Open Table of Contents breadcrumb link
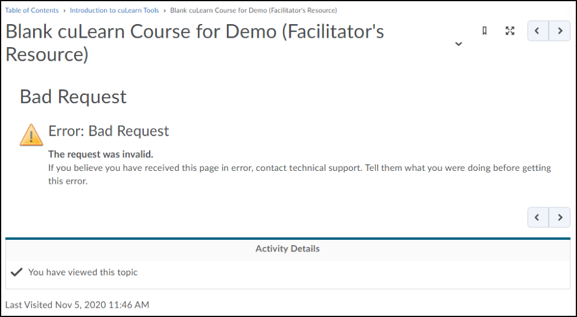The height and width of the screenshot is (317, 577). pos(32,11)
